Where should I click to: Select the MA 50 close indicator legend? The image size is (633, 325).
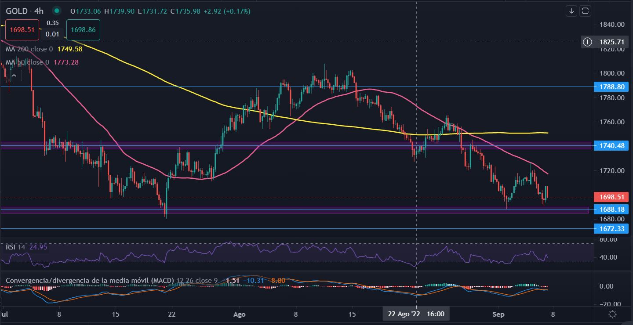(x=27, y=62)
